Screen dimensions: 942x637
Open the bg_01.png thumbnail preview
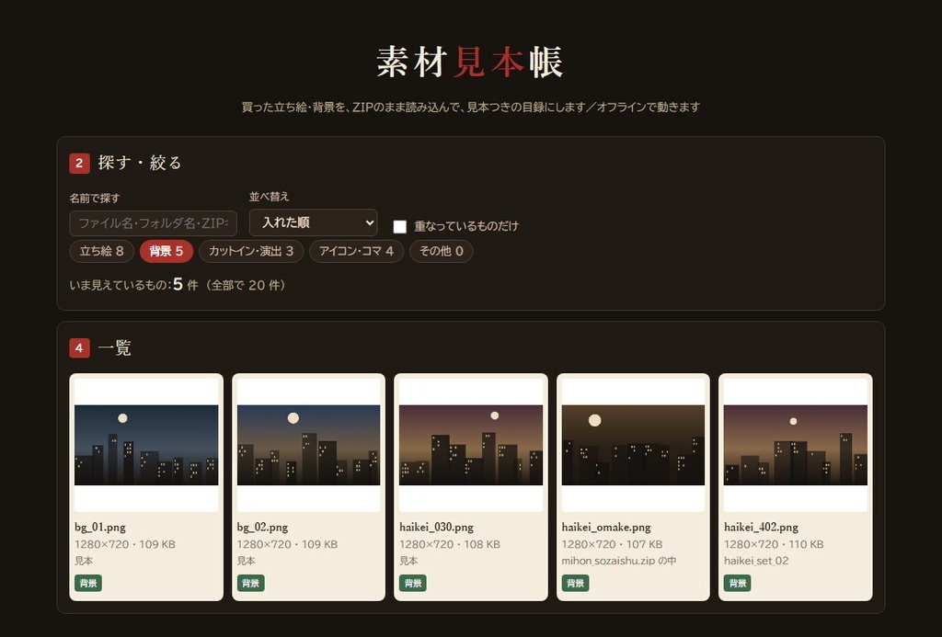(146, 445)
